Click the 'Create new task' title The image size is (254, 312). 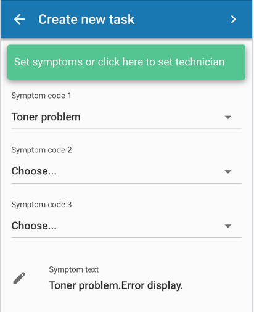tap(86, 19)
